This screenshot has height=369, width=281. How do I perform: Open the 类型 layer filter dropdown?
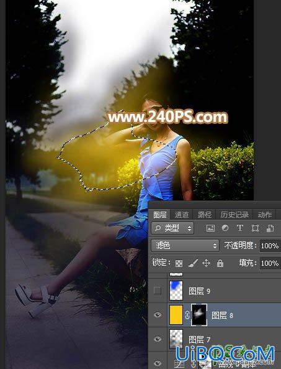pos(172,228)
